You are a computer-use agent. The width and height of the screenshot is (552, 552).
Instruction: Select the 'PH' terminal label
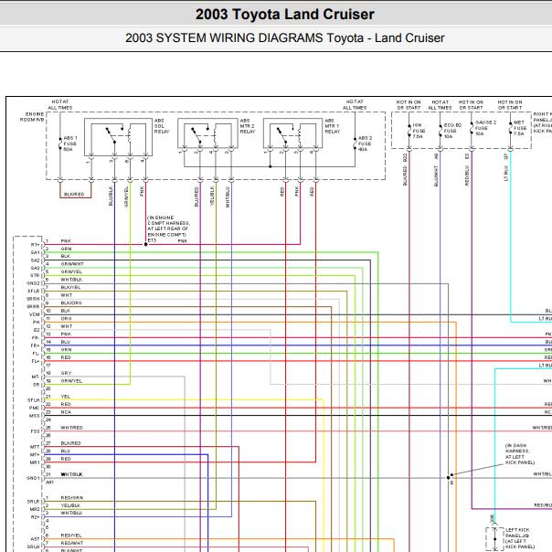(37, 322)
